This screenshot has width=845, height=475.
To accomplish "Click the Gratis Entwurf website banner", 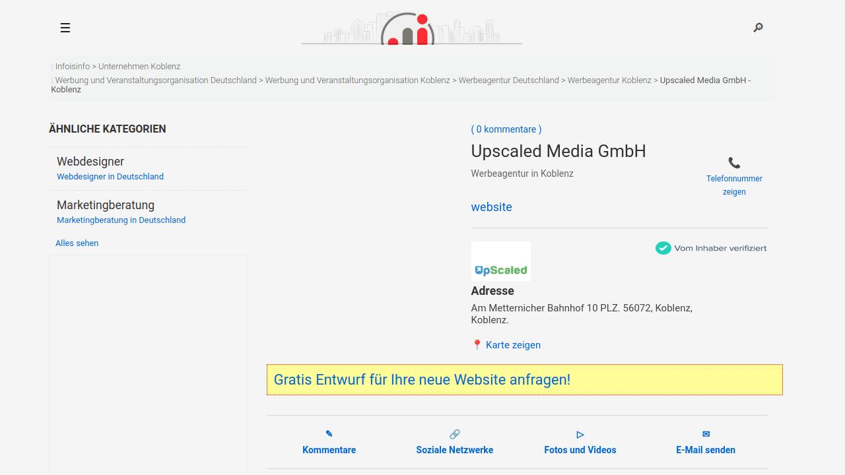I will (525, 380).
